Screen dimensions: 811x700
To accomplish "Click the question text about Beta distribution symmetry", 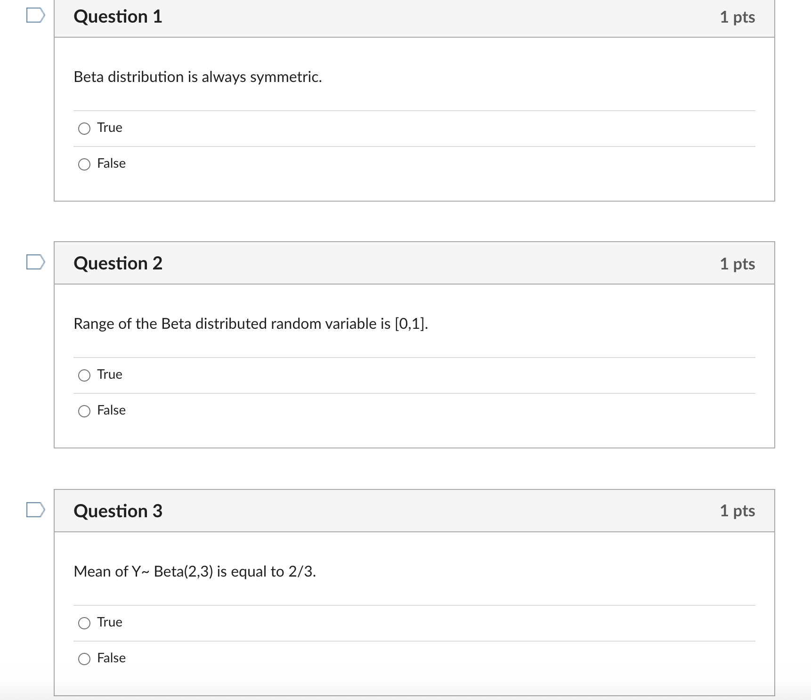I will tap(197, 77).
